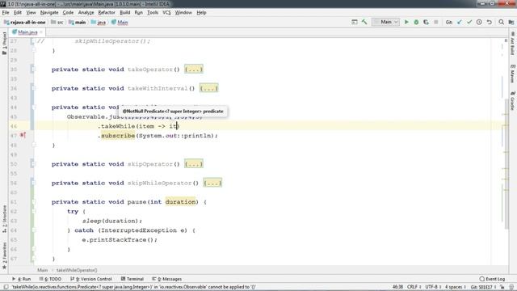Click the breakpoint marker on line 47

23,135
